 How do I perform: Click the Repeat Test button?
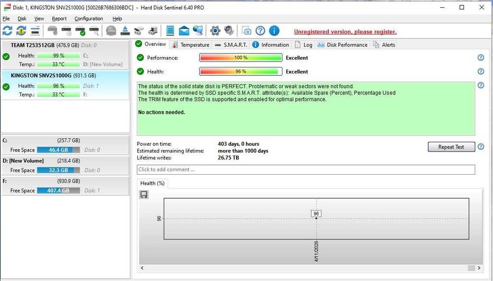[451, 147]
